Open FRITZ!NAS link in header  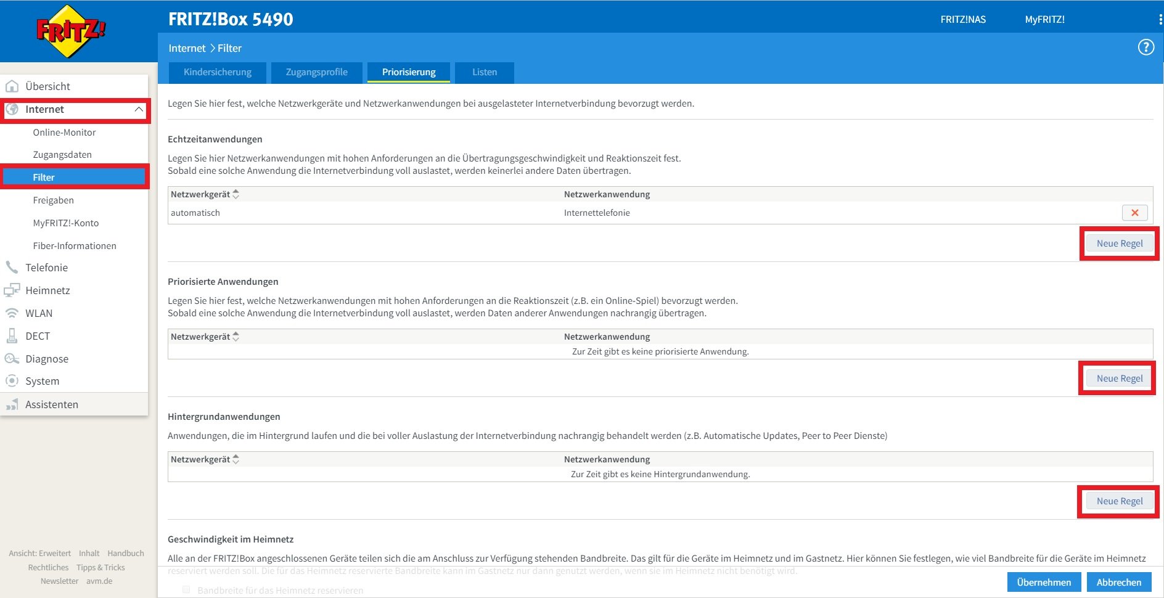pyautogui.click(x=963, y=19)
